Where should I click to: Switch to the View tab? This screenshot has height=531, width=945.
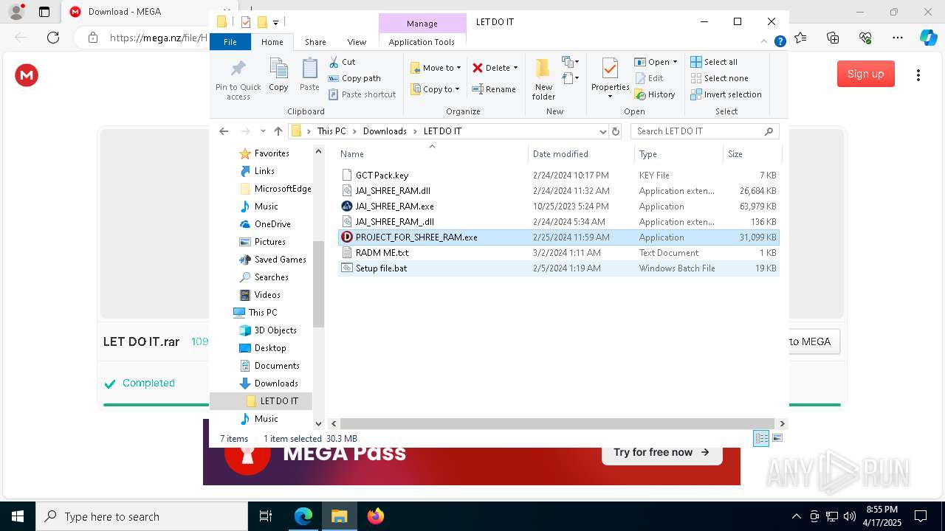tap(357, 42)
